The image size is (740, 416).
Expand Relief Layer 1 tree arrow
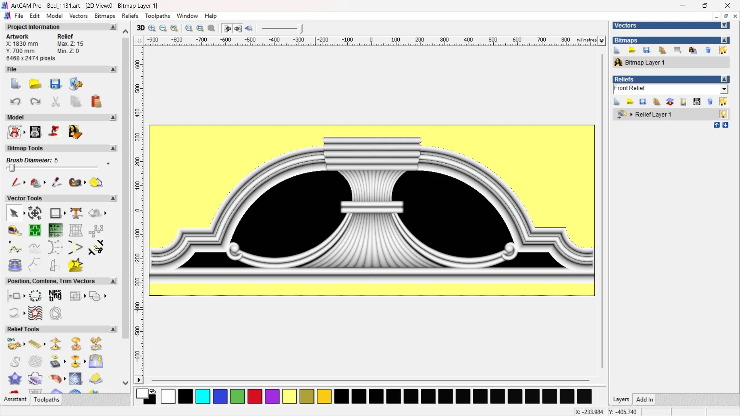coord(631,114)
